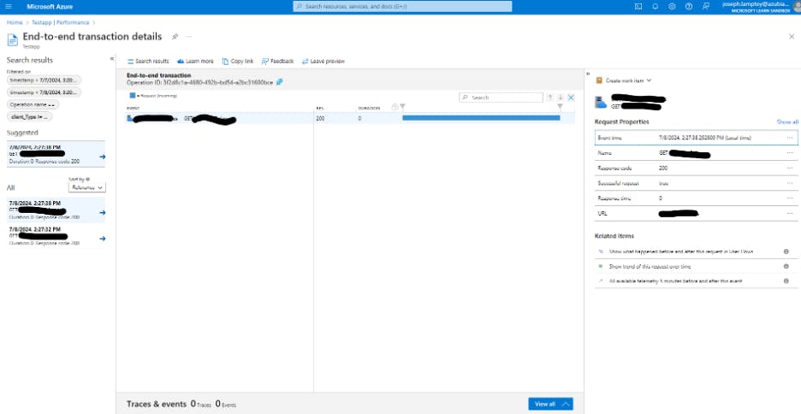The height and width of the screenshot is (414, 801).
Task: Click the Event time property value
Action: [x=704, y=138]
